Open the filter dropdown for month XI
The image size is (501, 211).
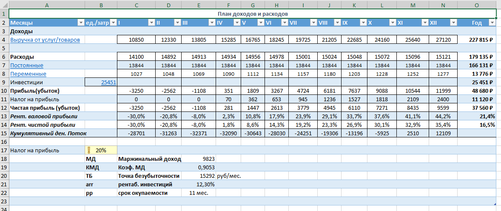(424, 23)
